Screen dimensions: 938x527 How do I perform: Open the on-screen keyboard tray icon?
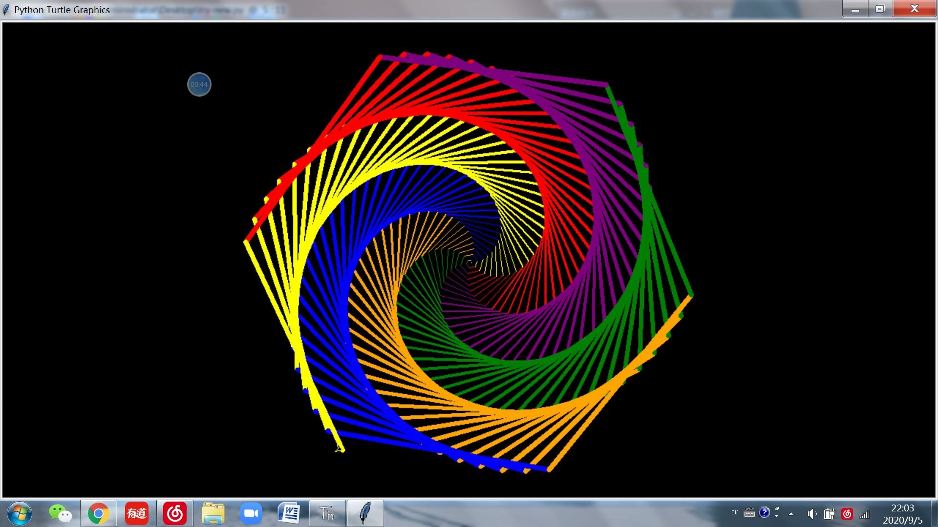749,513
